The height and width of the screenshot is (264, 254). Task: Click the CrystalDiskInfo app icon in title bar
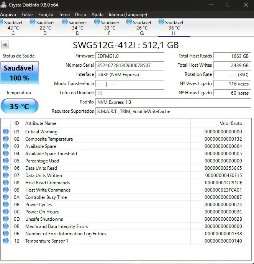tap(3, 5)
